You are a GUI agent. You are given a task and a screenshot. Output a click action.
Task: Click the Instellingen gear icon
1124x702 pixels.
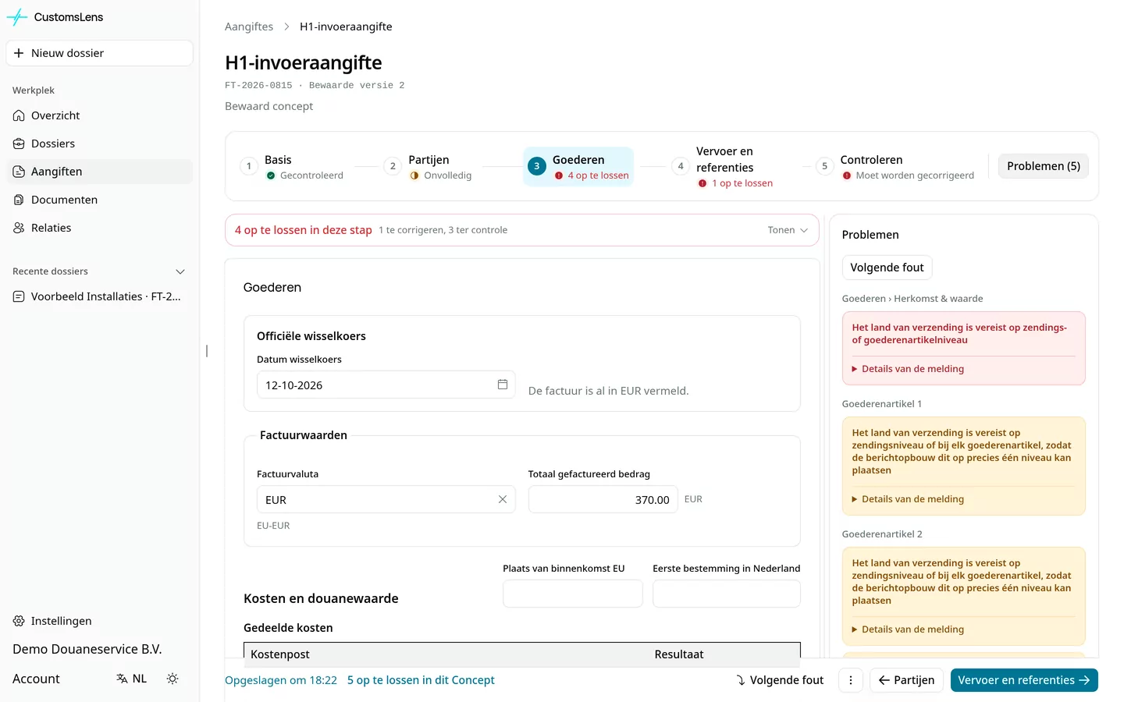click(x=19, y=621)
